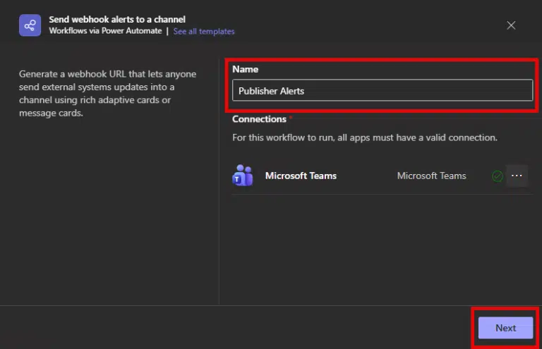The image size is (542, 349).
Task: Close the webhook alerts dialog
Action: pyautogui.click(x=512, y=25)
